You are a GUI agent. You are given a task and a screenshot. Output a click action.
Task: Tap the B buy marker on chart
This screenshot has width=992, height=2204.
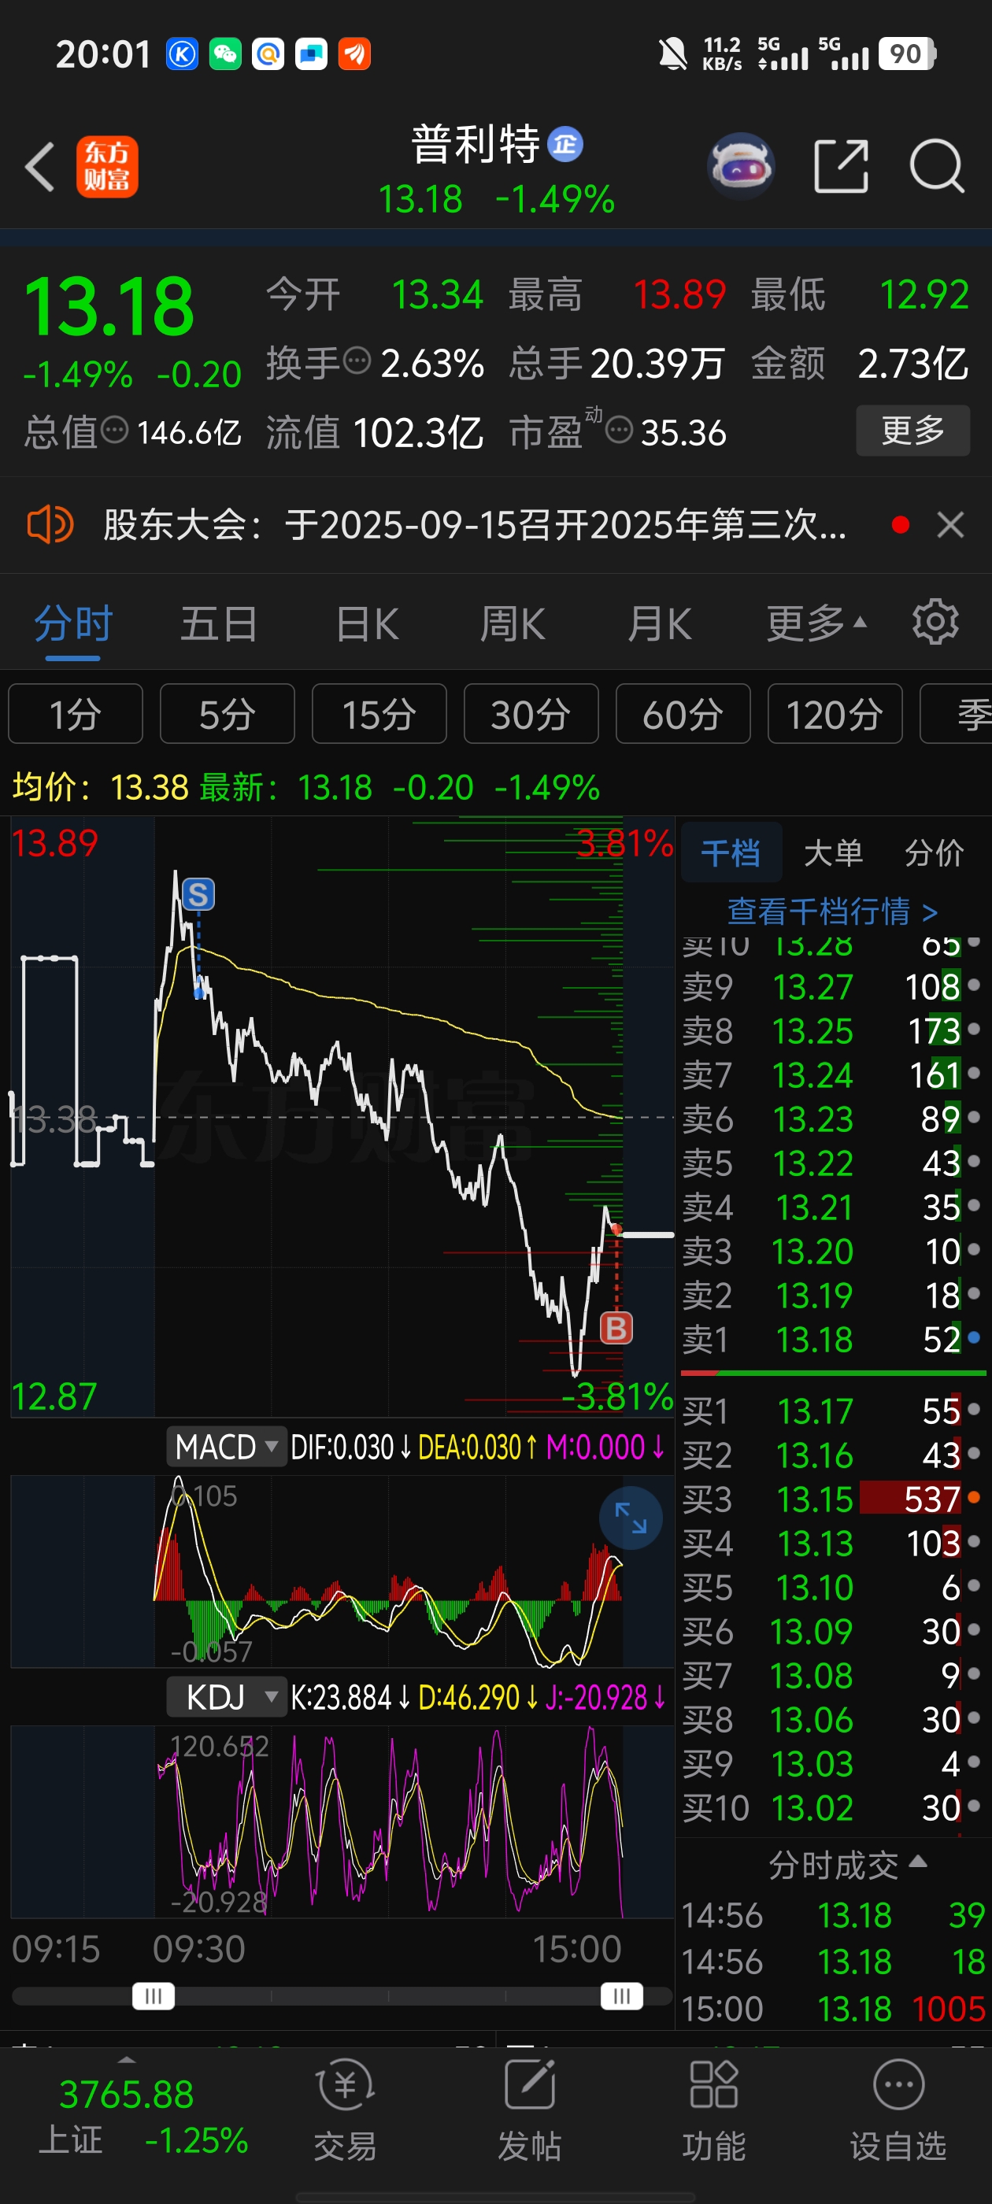coord(616,1328)
